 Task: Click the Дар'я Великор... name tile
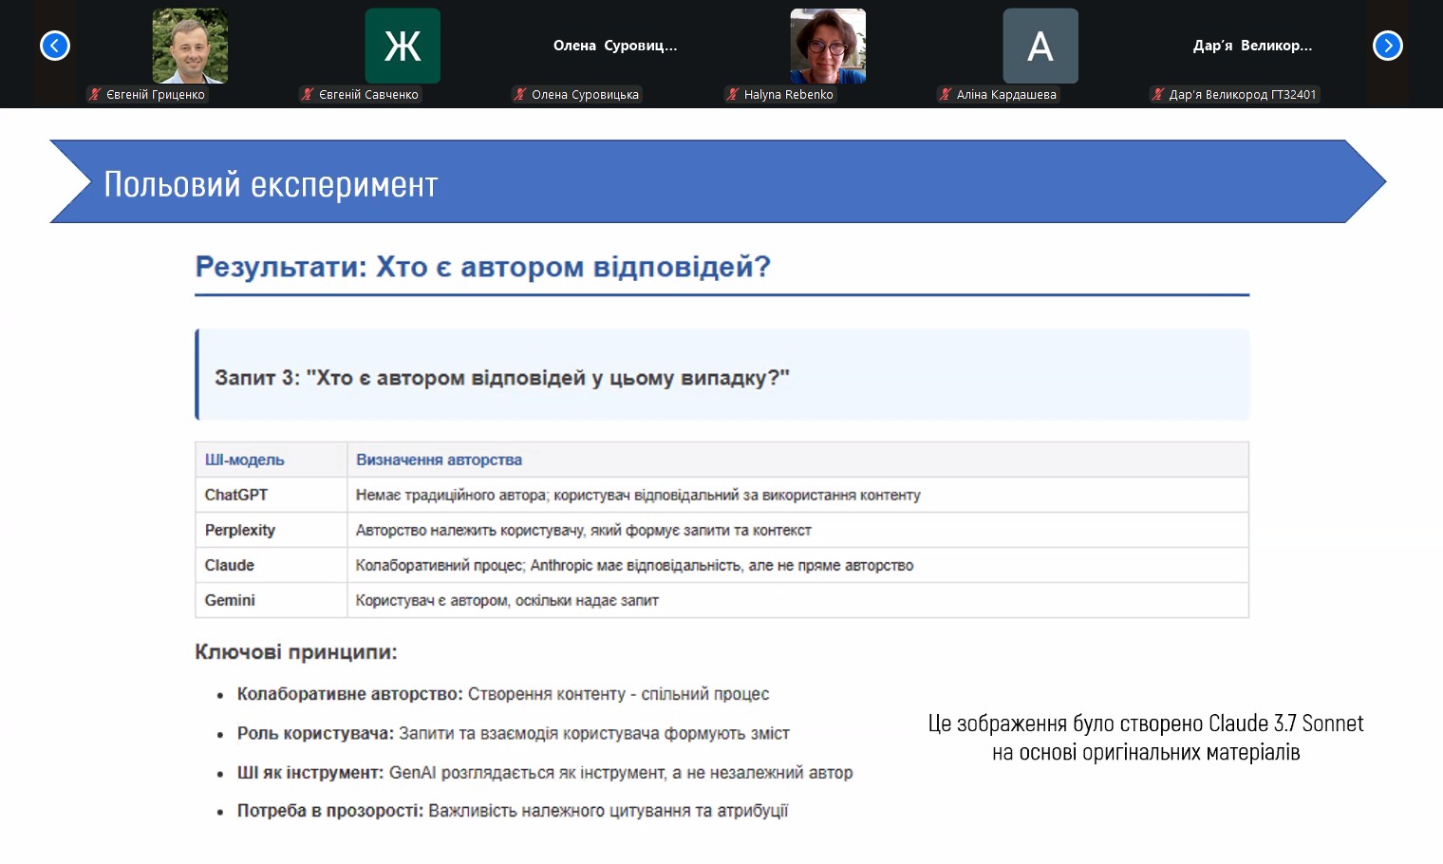pos(1252,46)
